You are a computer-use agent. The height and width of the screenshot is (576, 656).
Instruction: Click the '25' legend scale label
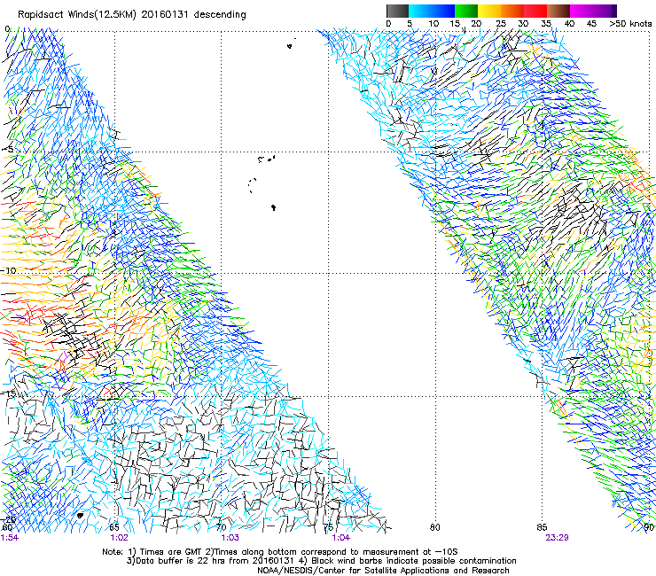tap(501, 24)
